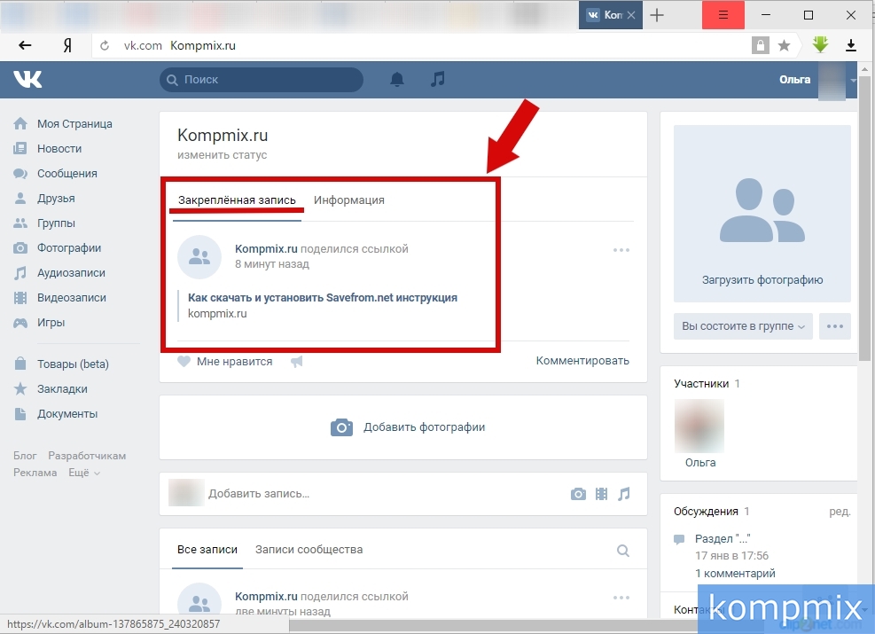Open member Ольга's avatar thumbnail
The image size is (875, 634).
699,426
